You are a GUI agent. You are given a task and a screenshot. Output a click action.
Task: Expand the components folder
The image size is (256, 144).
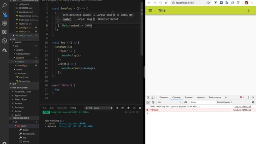click(x=23, y=54)
